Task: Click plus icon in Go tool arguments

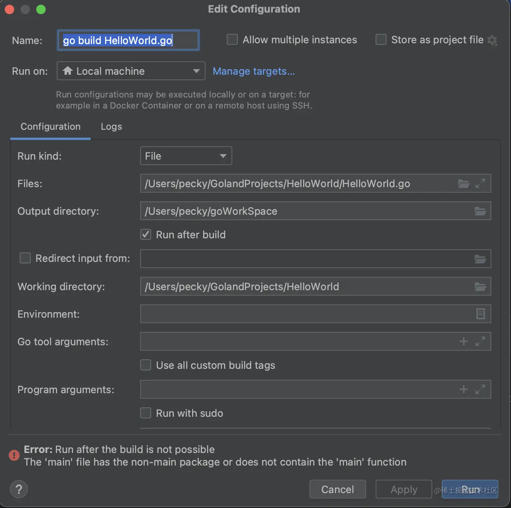Action: coord(464,341)
